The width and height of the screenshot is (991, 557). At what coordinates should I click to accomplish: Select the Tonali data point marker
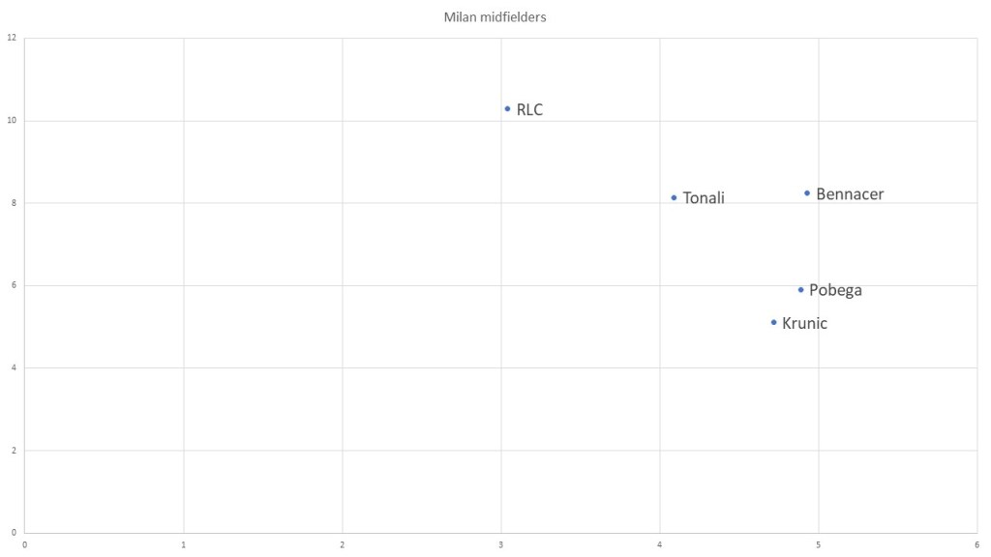[674, 197]
